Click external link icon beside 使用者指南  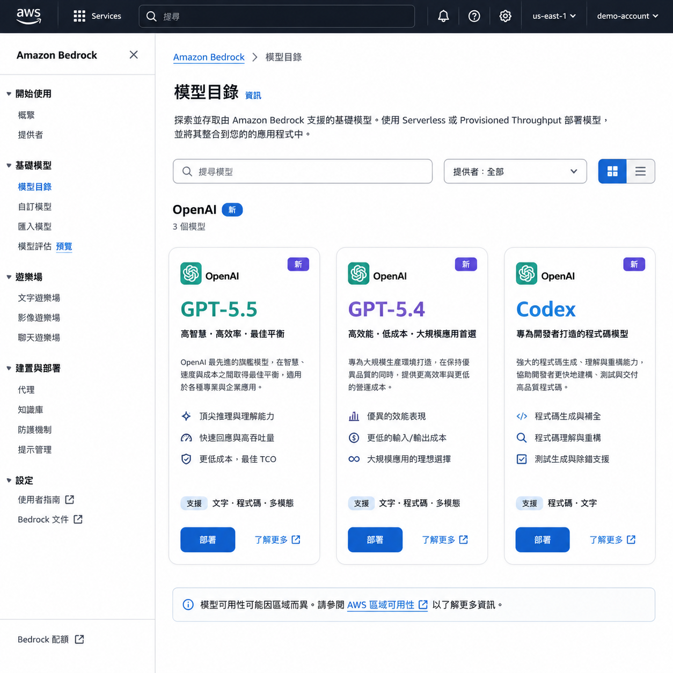(70, 500)
